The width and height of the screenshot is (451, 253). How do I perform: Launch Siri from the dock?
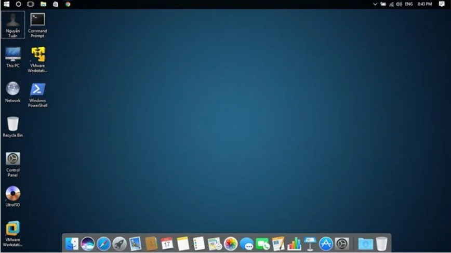coord(87,244)
